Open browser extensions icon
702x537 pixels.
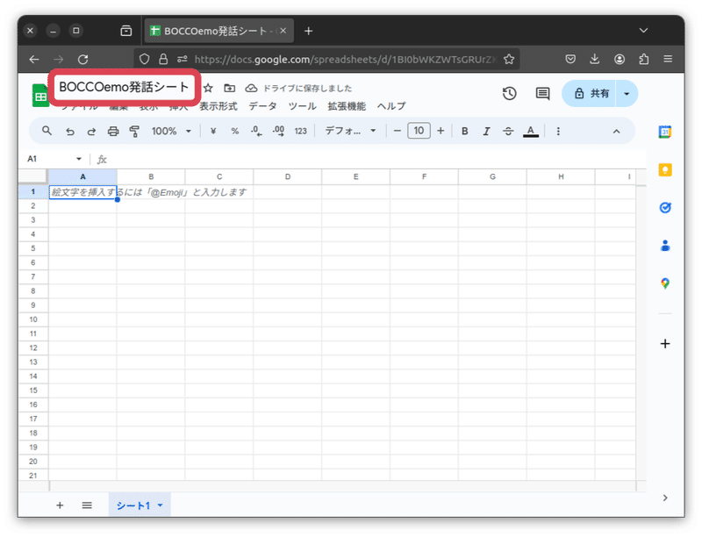pyautogui.click(x=644, y=59)
